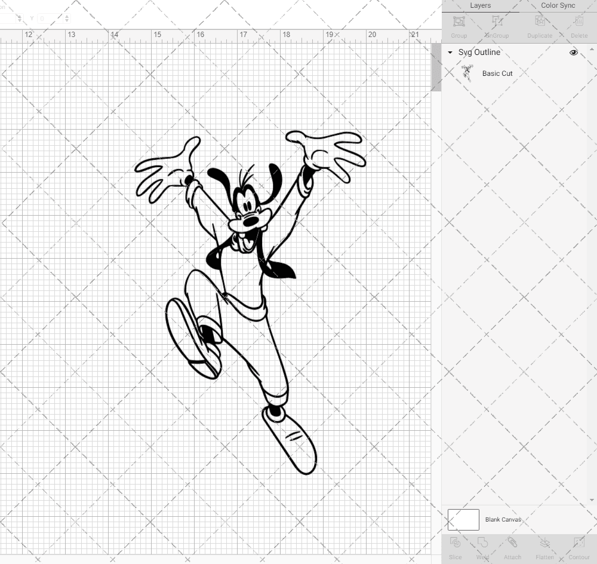Click the layers panel scroll up arrow
The width and height of the screenshot is (597, 564).
[x=591, y=50]
